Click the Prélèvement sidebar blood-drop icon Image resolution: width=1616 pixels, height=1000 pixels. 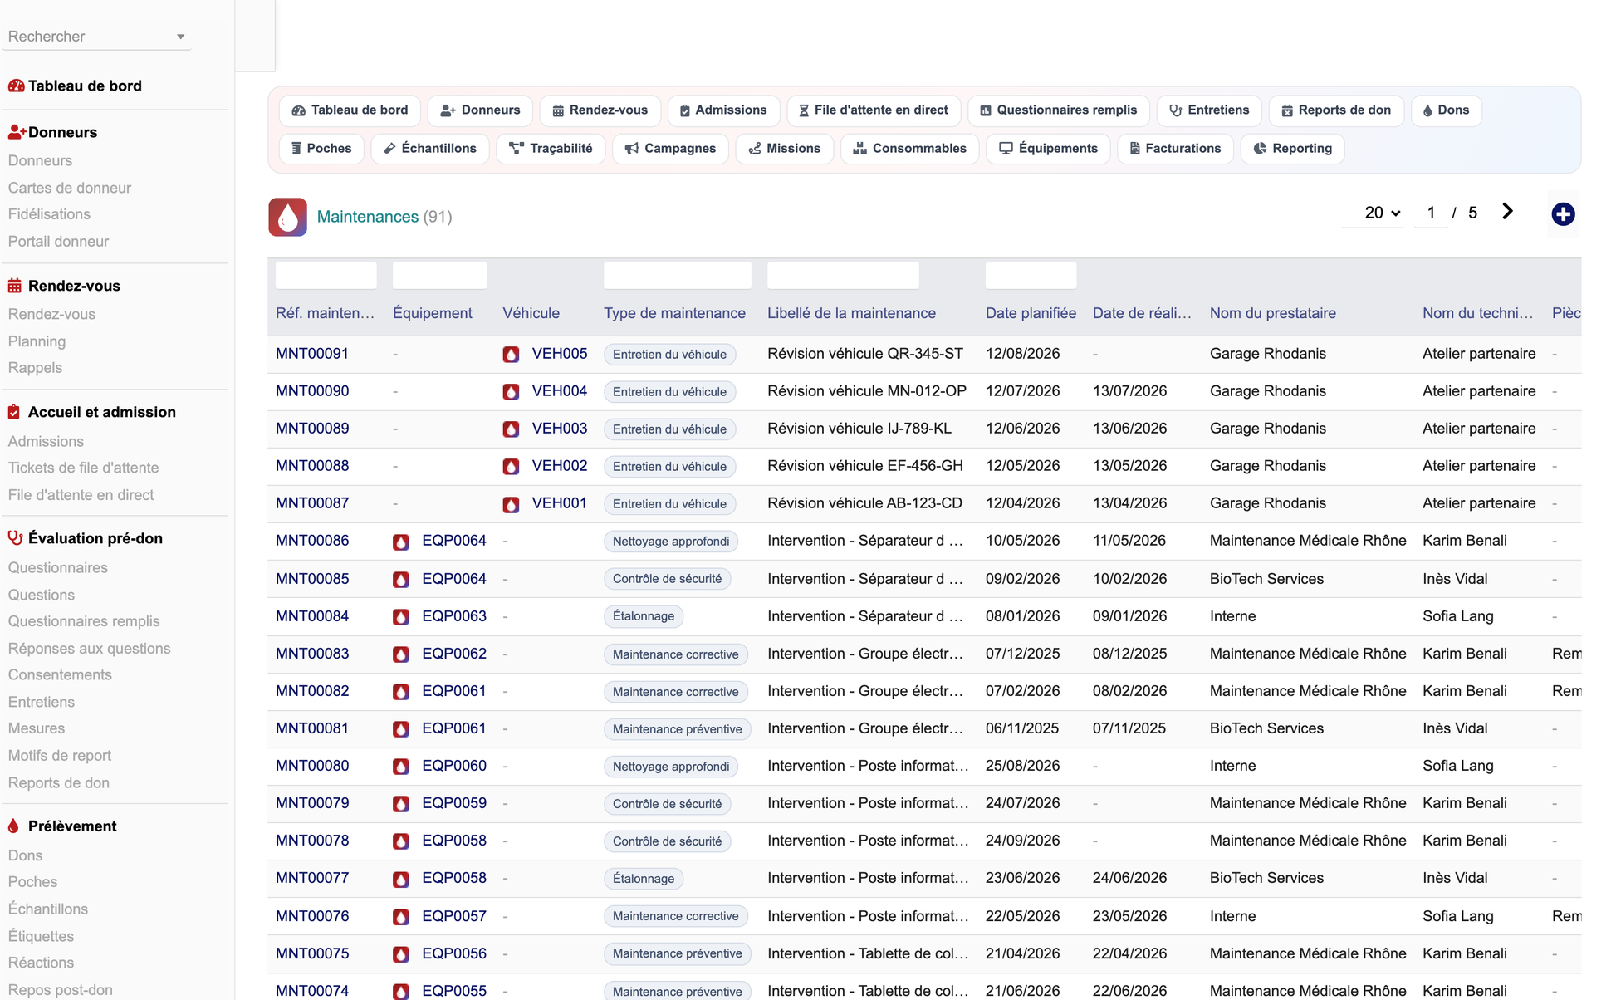[13, 826]
